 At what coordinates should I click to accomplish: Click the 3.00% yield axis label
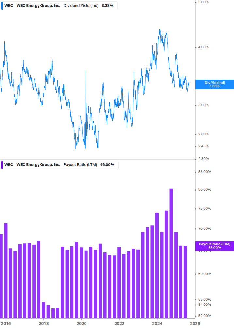point(203,105)
